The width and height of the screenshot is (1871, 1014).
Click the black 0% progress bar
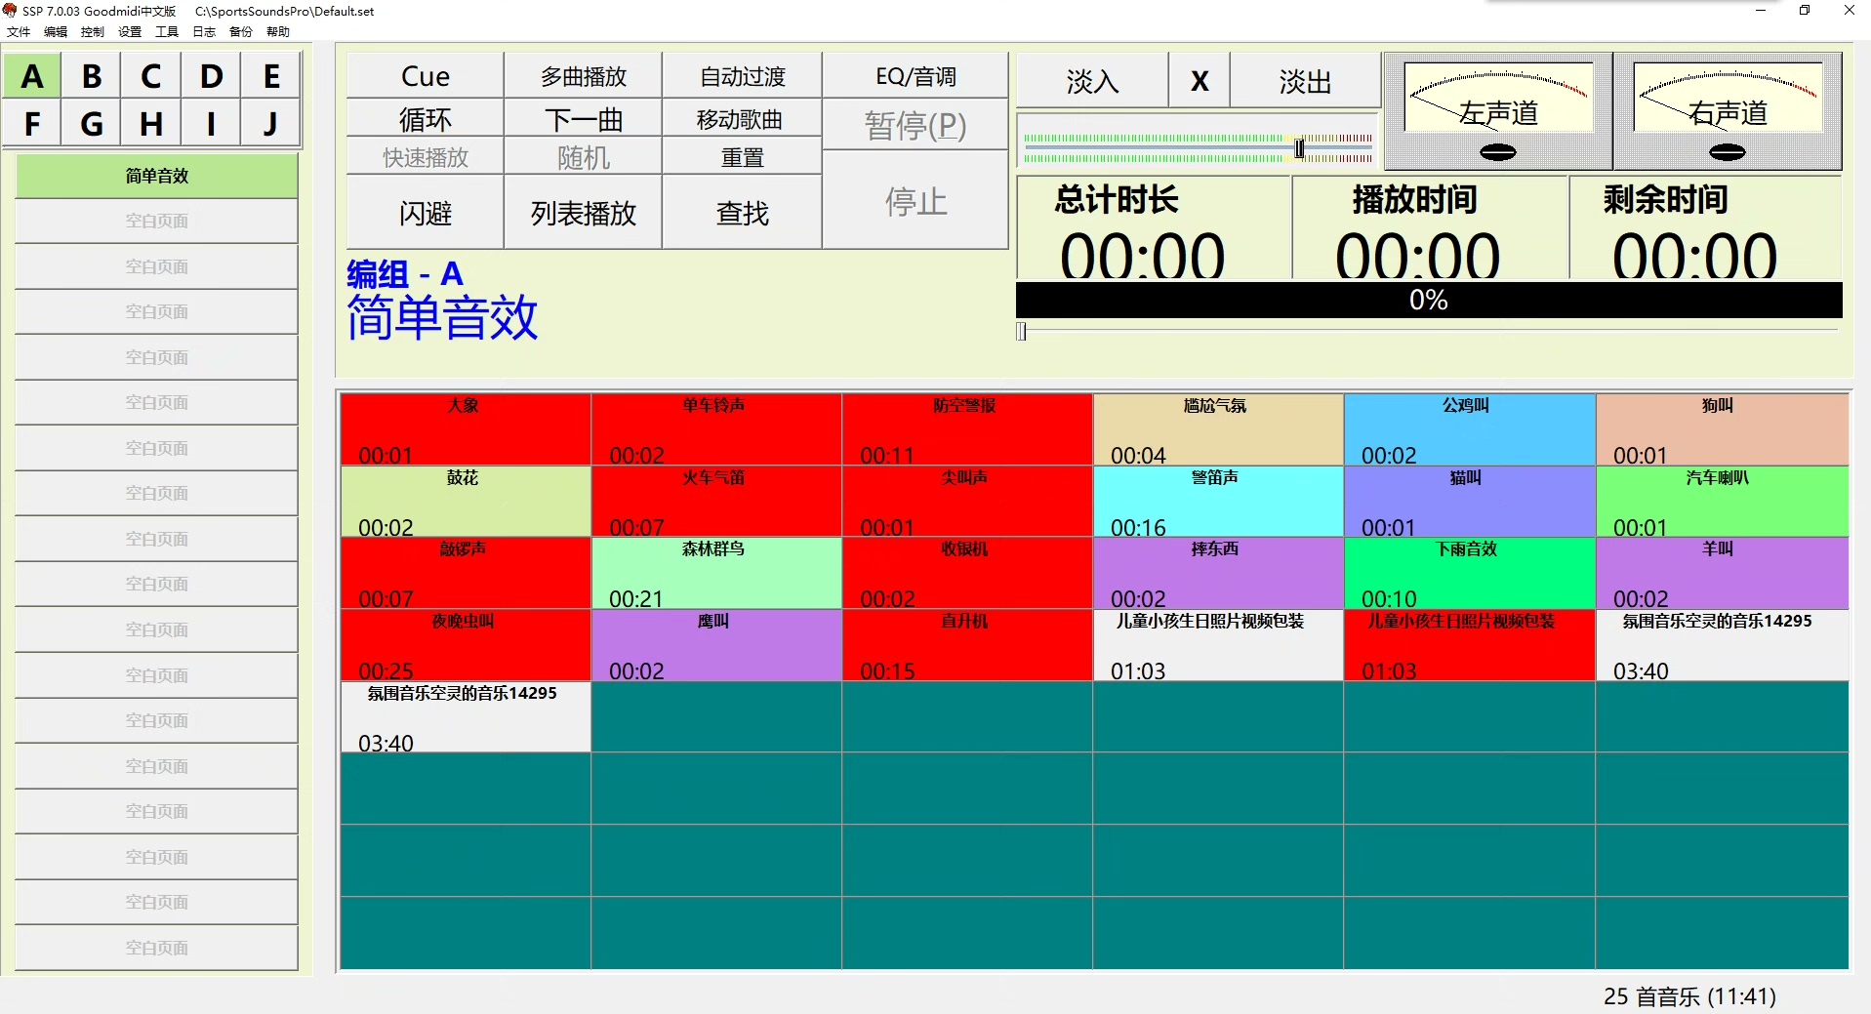pos(1429,301)
